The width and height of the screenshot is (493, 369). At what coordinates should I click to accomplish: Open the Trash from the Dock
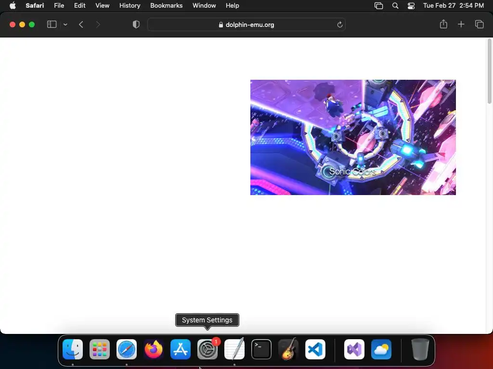[420, 349]
